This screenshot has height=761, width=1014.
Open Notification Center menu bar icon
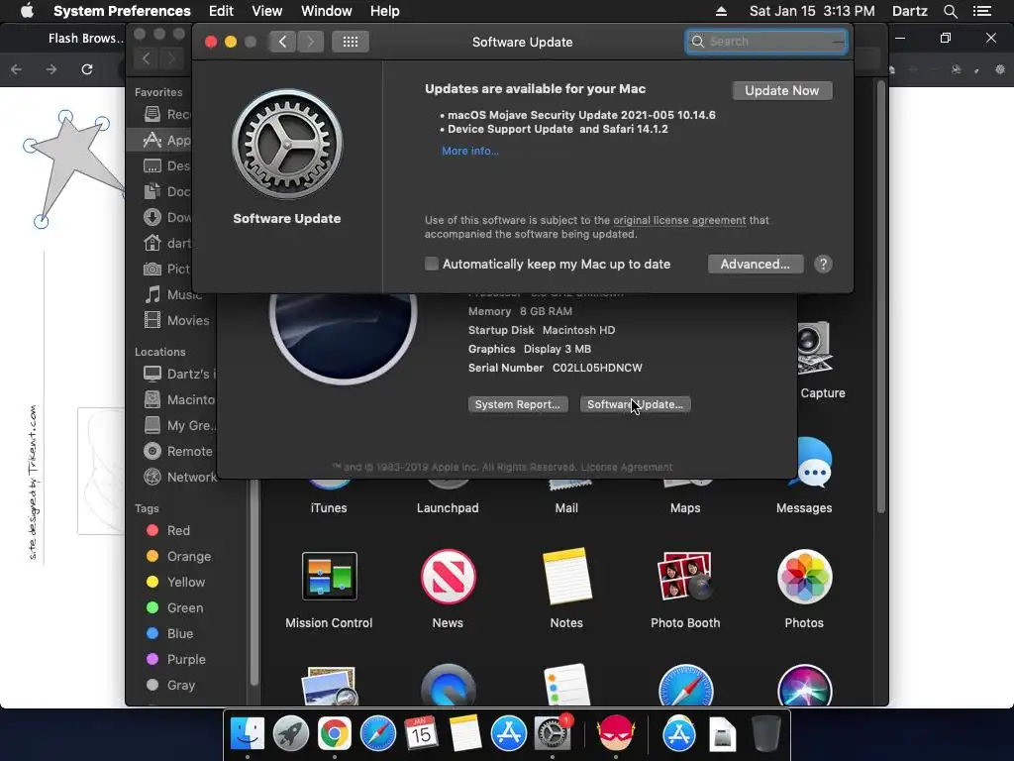[x=982, y=11]
